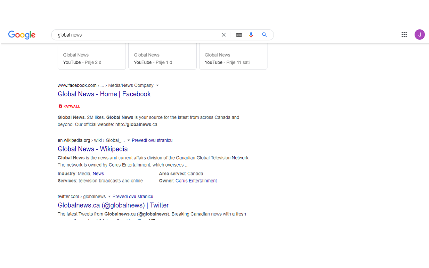Click the en.wikipedia.org breadcrumb text
Screen dimensions: 429x268
pos(74,140)
